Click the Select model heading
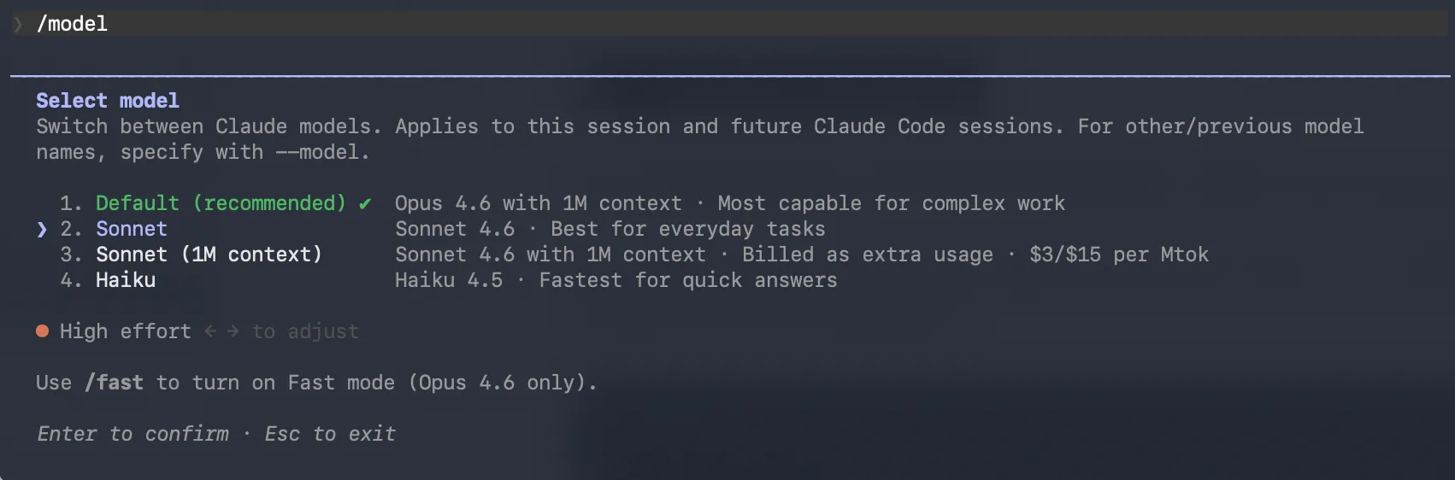 [x=108, y=101]
